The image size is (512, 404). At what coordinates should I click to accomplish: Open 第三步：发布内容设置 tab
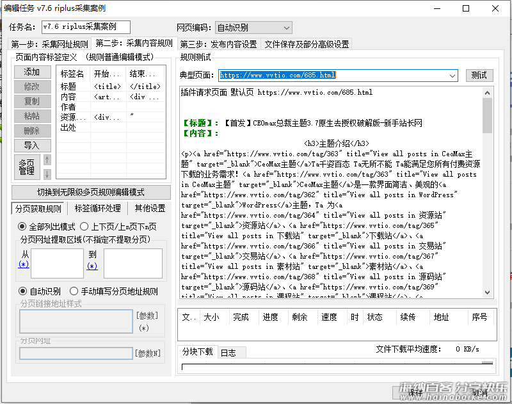(x=219, y=44)
